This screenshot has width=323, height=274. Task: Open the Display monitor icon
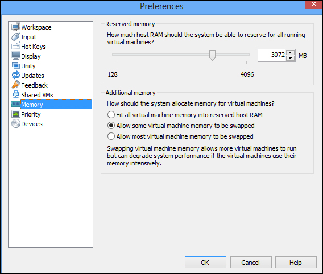coord(16,56)
